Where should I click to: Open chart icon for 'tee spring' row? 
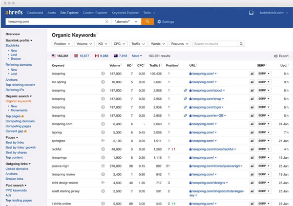(252, 82)
